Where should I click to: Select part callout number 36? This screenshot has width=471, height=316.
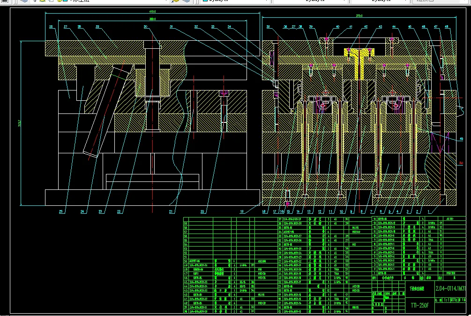click(x=285, y=27)
